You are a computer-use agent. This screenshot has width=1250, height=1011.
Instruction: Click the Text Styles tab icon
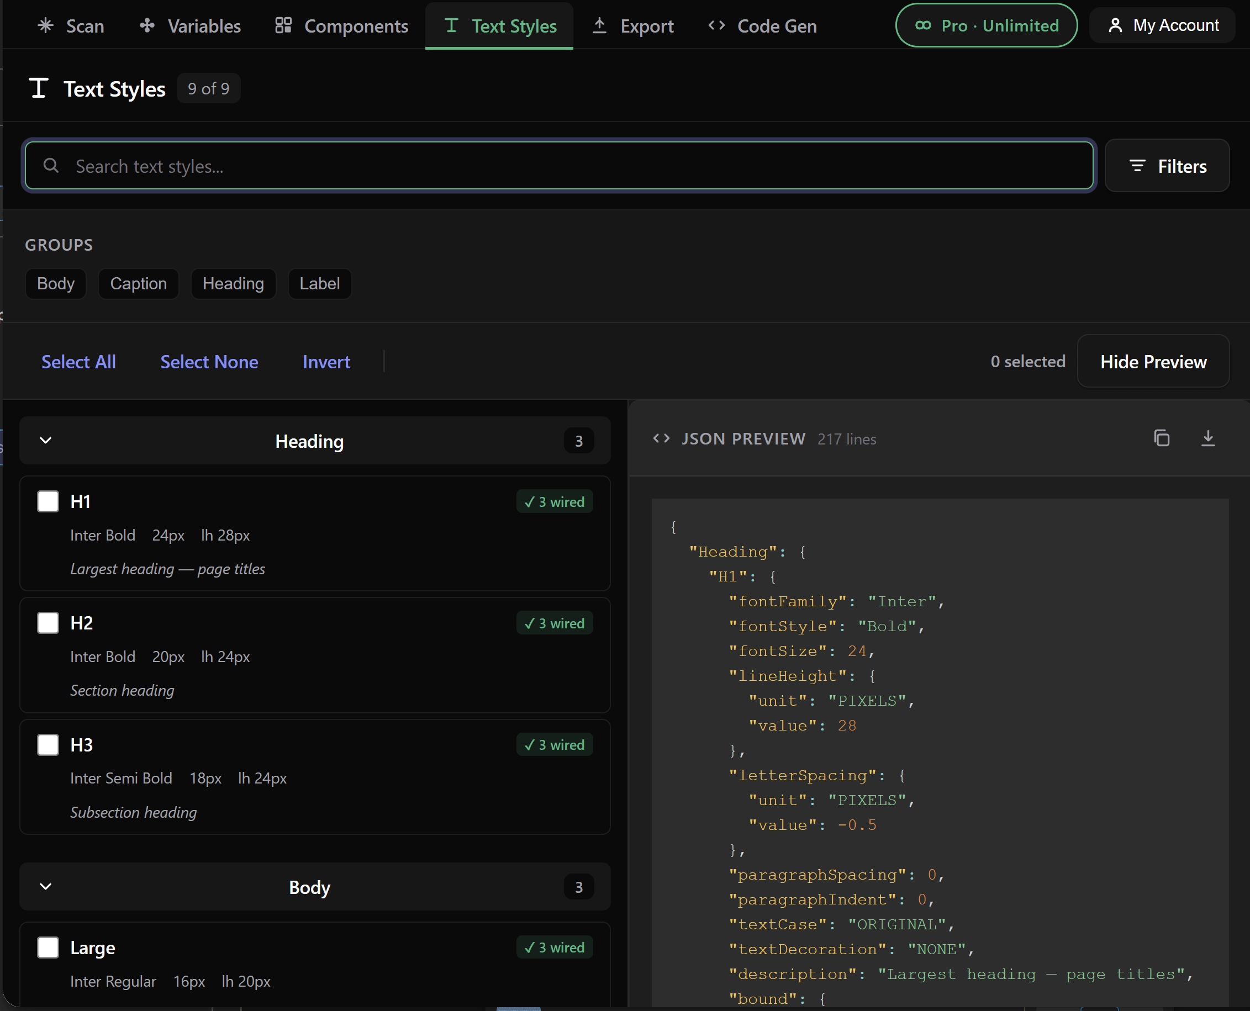[451, 25]
